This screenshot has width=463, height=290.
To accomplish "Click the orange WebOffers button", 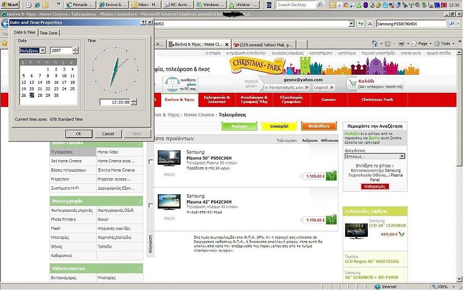I will pos(318,126).
